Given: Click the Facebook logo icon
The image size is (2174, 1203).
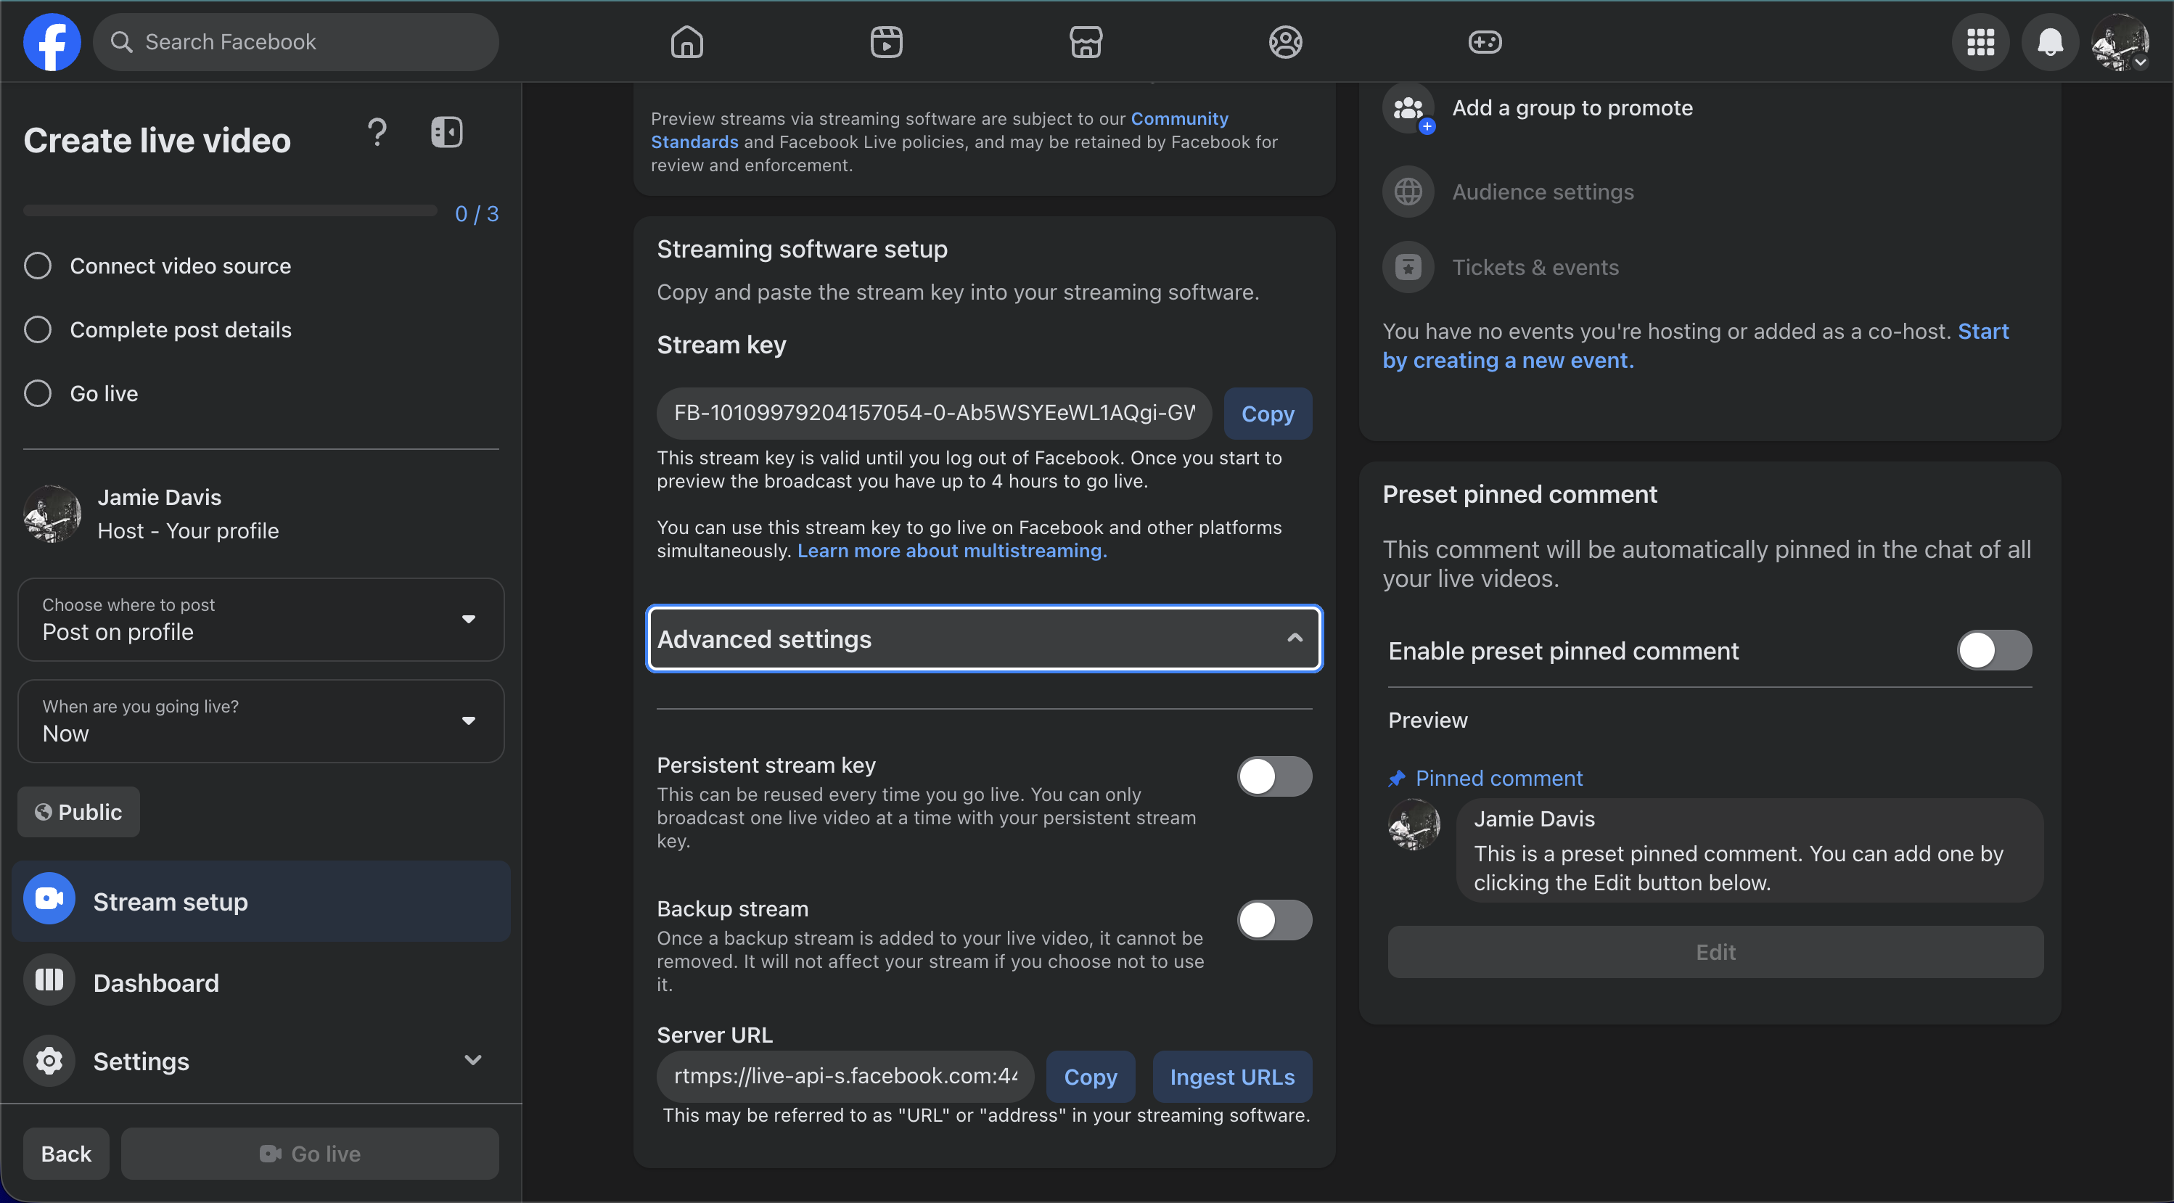Looking at the screenshot, I should point(52,41).
